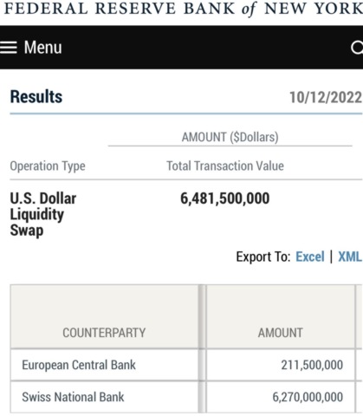This screenshot has height=416, width=363.
Task: Click the Total Transaction Value header
Action: point(225,166)
